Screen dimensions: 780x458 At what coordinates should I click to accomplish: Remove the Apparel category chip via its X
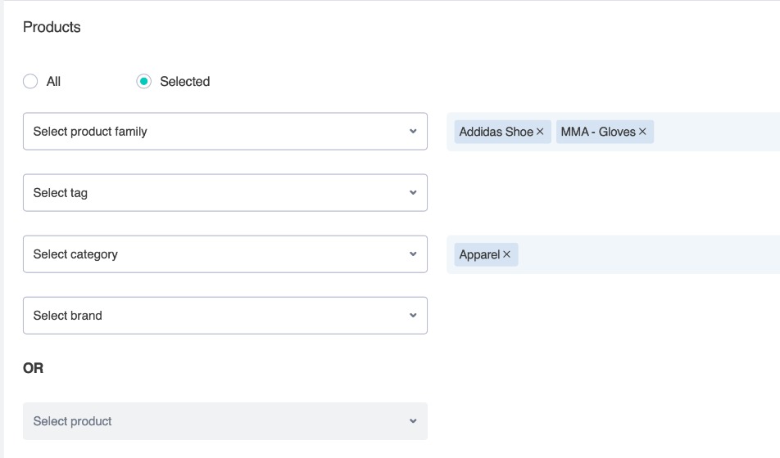(x=506, y=254)
